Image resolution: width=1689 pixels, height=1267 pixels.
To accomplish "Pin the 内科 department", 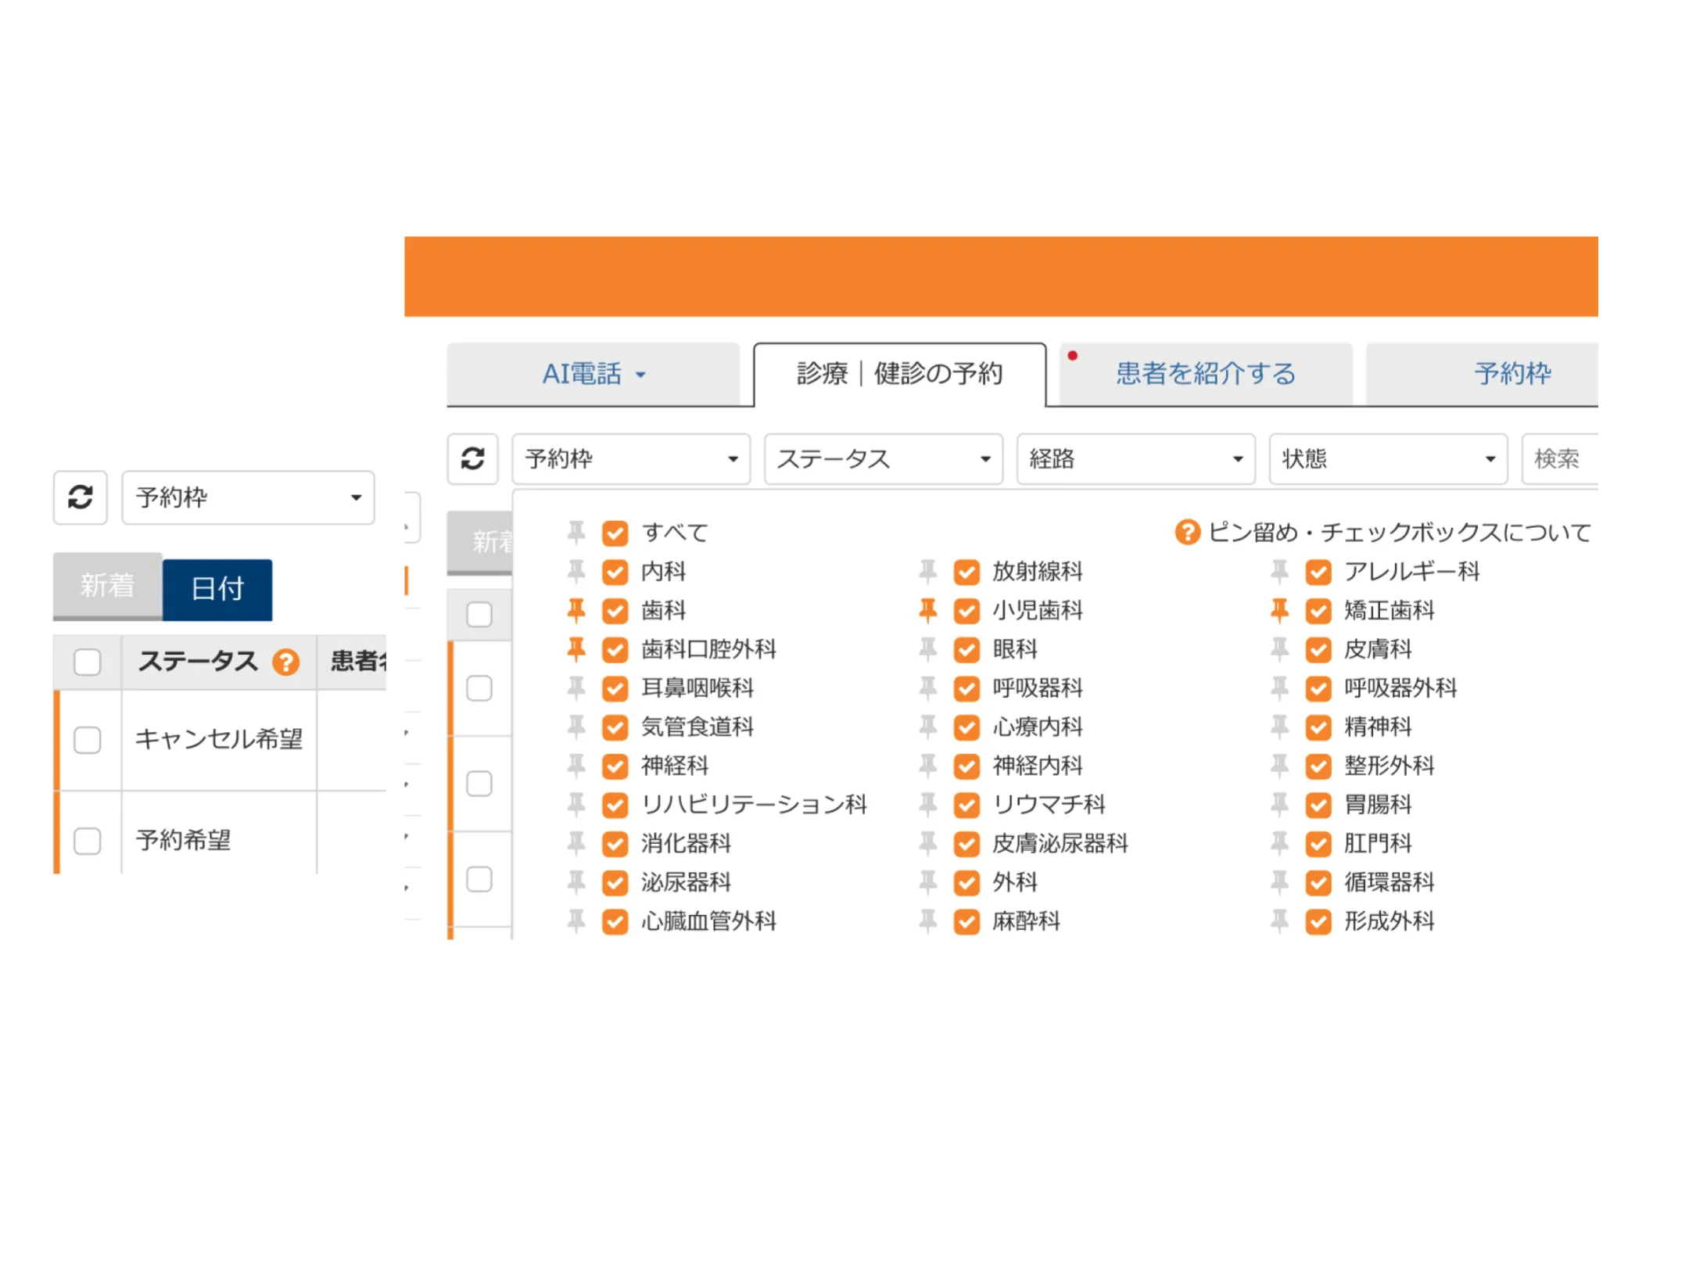I will [576, 572].
